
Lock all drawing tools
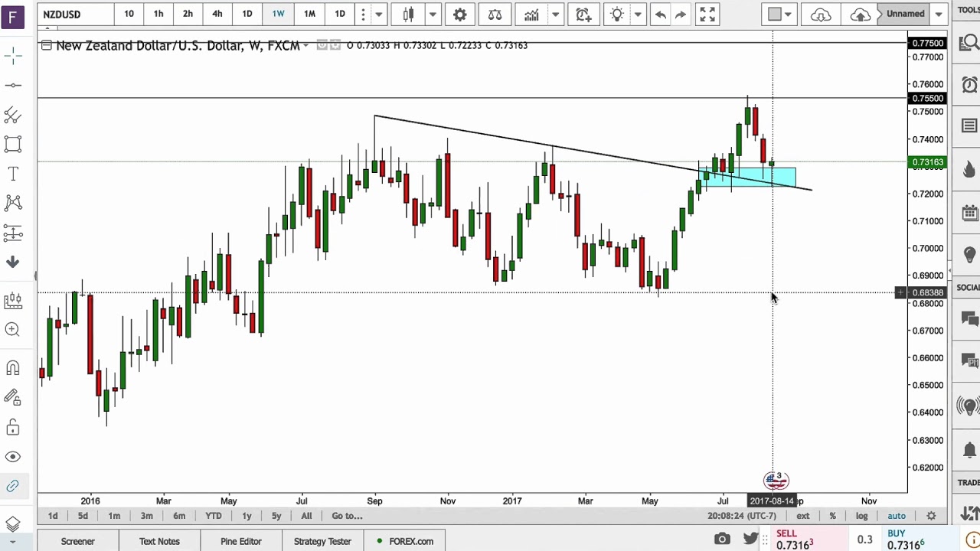click(x=13, y=427)
